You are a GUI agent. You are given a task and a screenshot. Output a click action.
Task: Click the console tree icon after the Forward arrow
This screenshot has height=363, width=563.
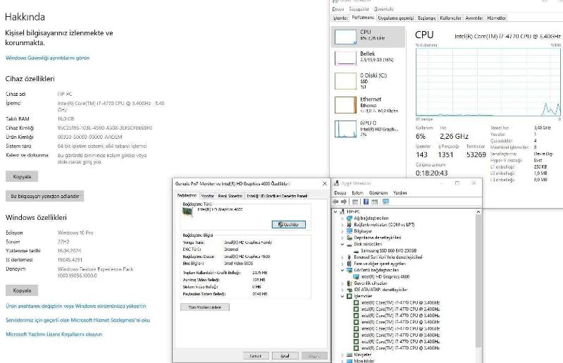(x=355, y=202)
